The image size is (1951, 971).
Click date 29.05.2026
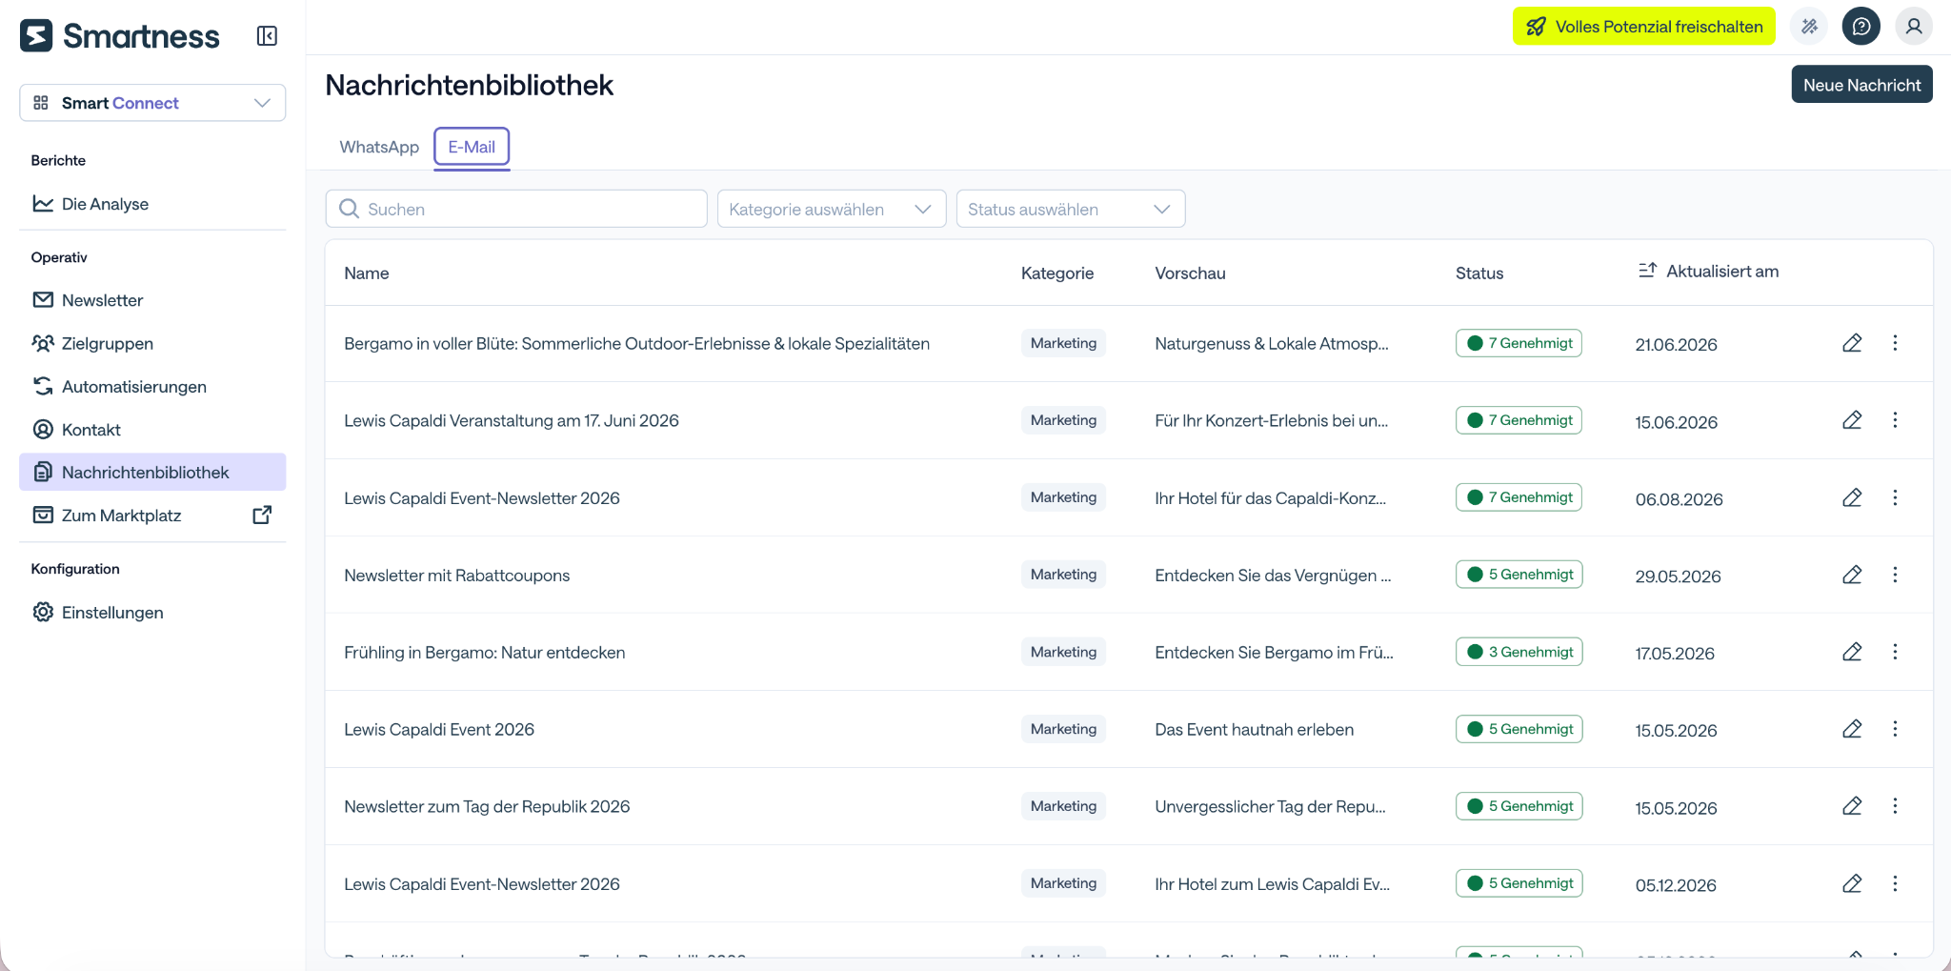(x=1678, y=577)
